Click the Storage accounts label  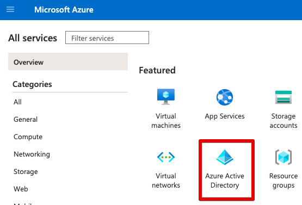(x=283, y=121)
